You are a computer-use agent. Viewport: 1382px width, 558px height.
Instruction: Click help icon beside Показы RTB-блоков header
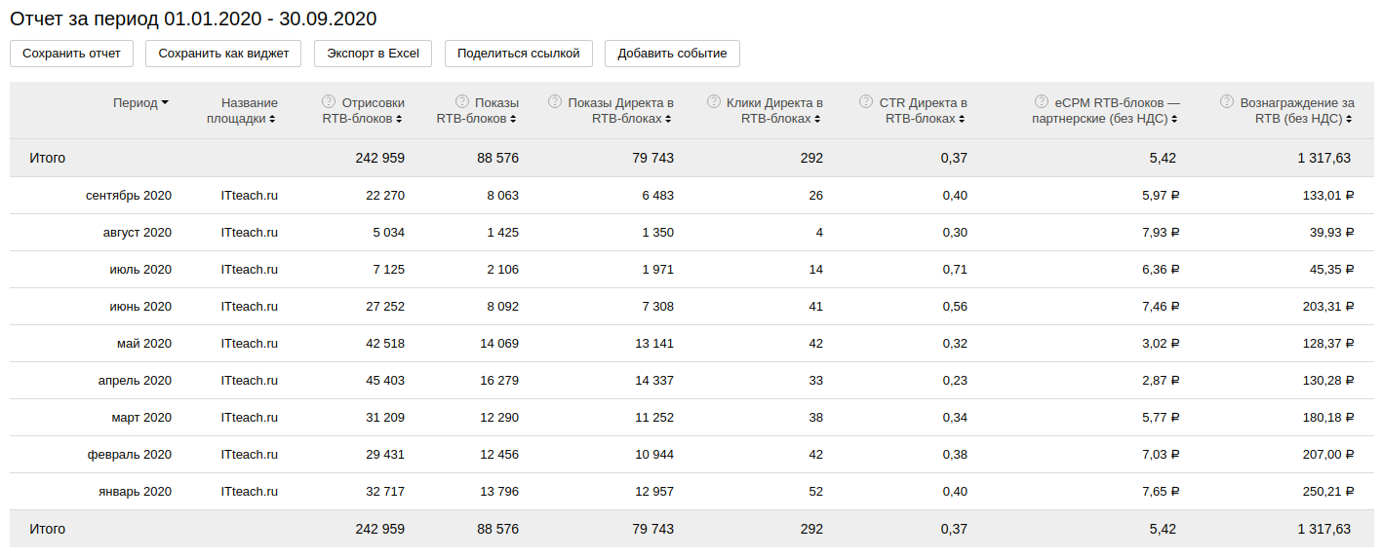click(461, 101)
